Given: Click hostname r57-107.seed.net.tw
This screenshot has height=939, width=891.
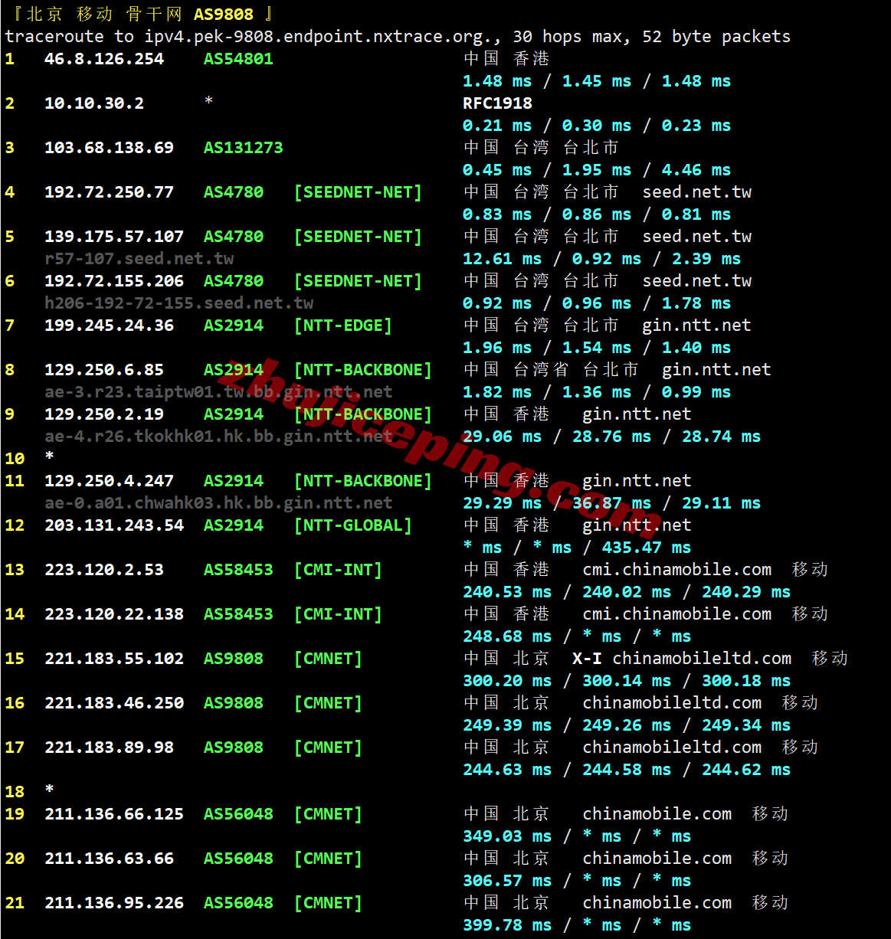Looking at the screenshot, I should click(139, 259).
